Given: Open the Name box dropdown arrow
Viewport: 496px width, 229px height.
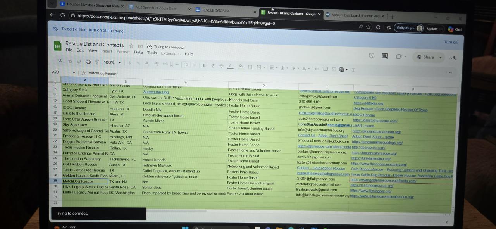Looking at the screenshot, I should (74, 73).
